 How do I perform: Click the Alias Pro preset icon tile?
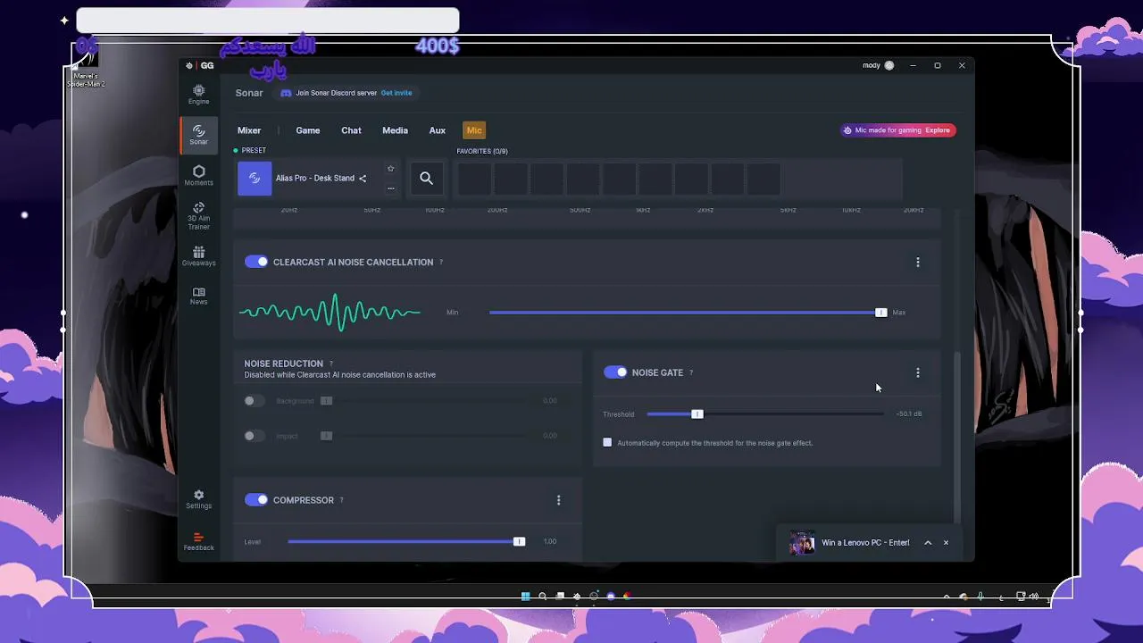[x=254, y=179]
